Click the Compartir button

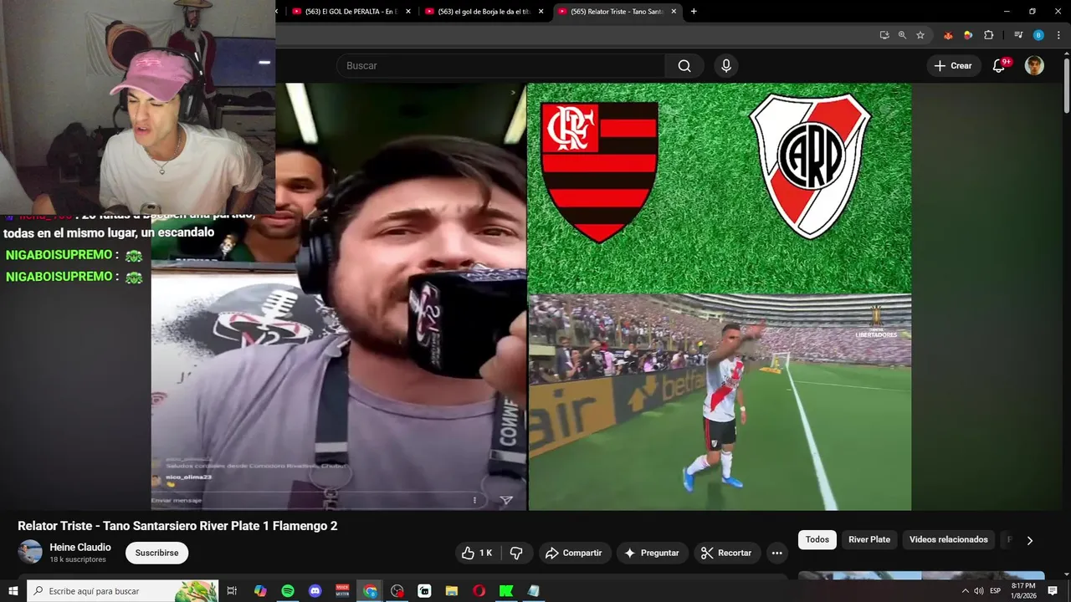(x=574, y=553)
